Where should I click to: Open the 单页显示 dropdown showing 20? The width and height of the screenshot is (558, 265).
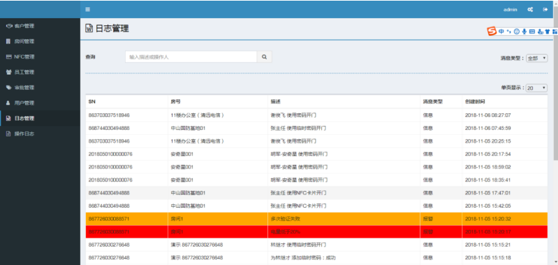537,87
